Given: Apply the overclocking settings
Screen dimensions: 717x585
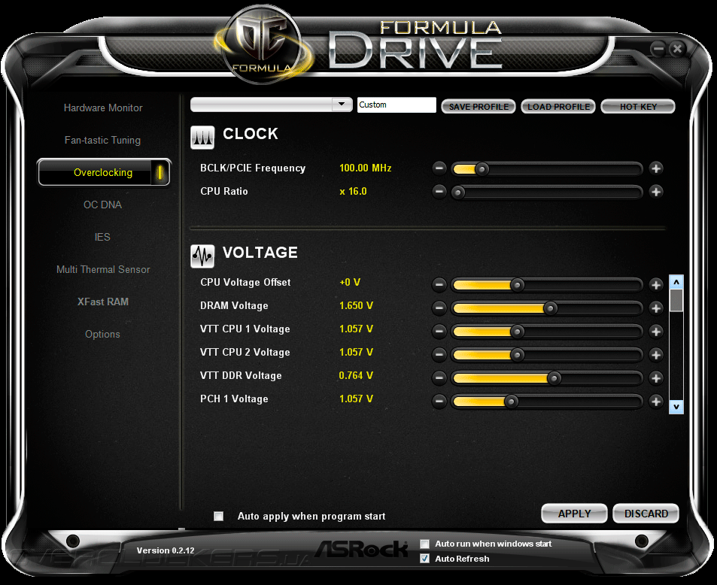Looking at the screenshot, I should (x=574, y=514).
